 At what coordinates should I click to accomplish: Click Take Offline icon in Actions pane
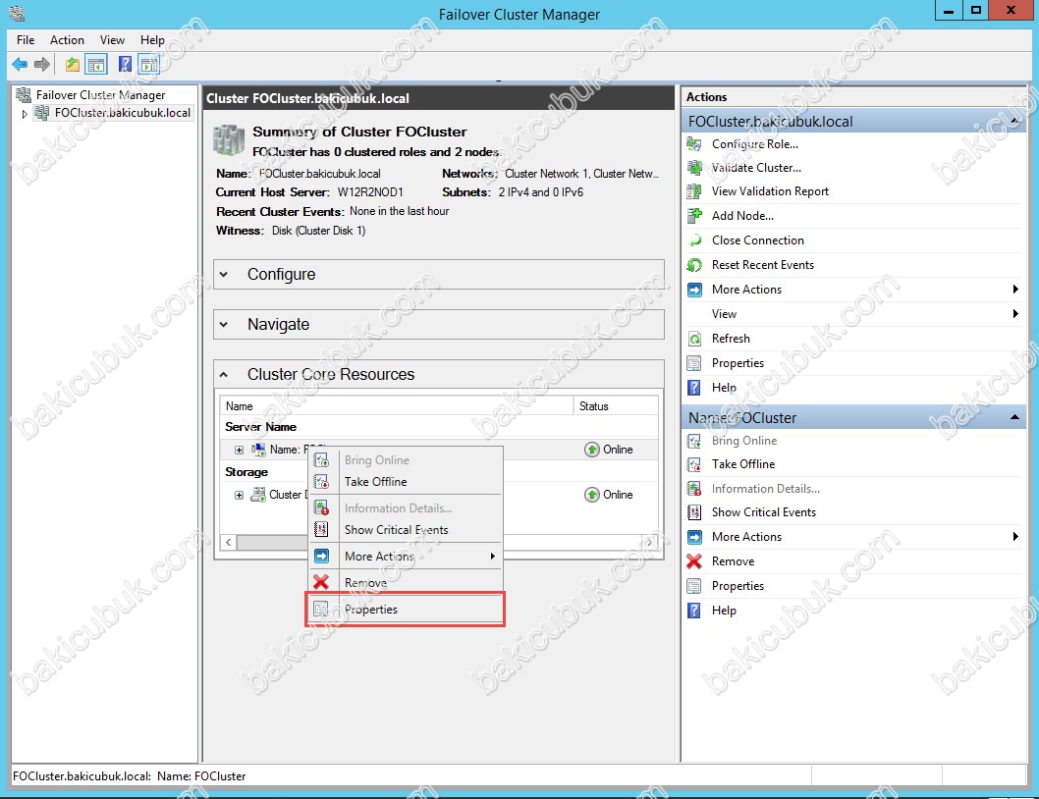tap(693, 463)
